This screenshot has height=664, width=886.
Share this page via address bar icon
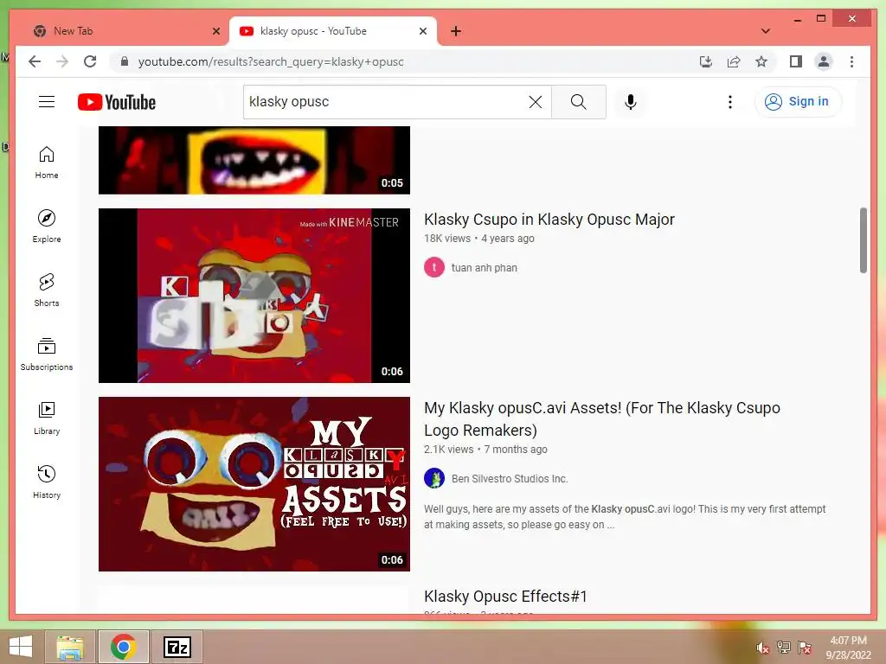734,61
